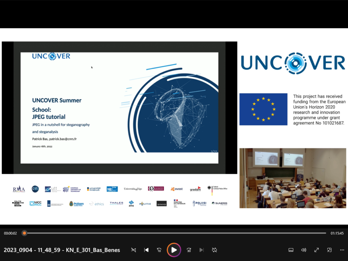348x261 pixels.
Task: Click the slide subtitle "JPEG in a nutshell for steganography"
Action: [61, 125]
